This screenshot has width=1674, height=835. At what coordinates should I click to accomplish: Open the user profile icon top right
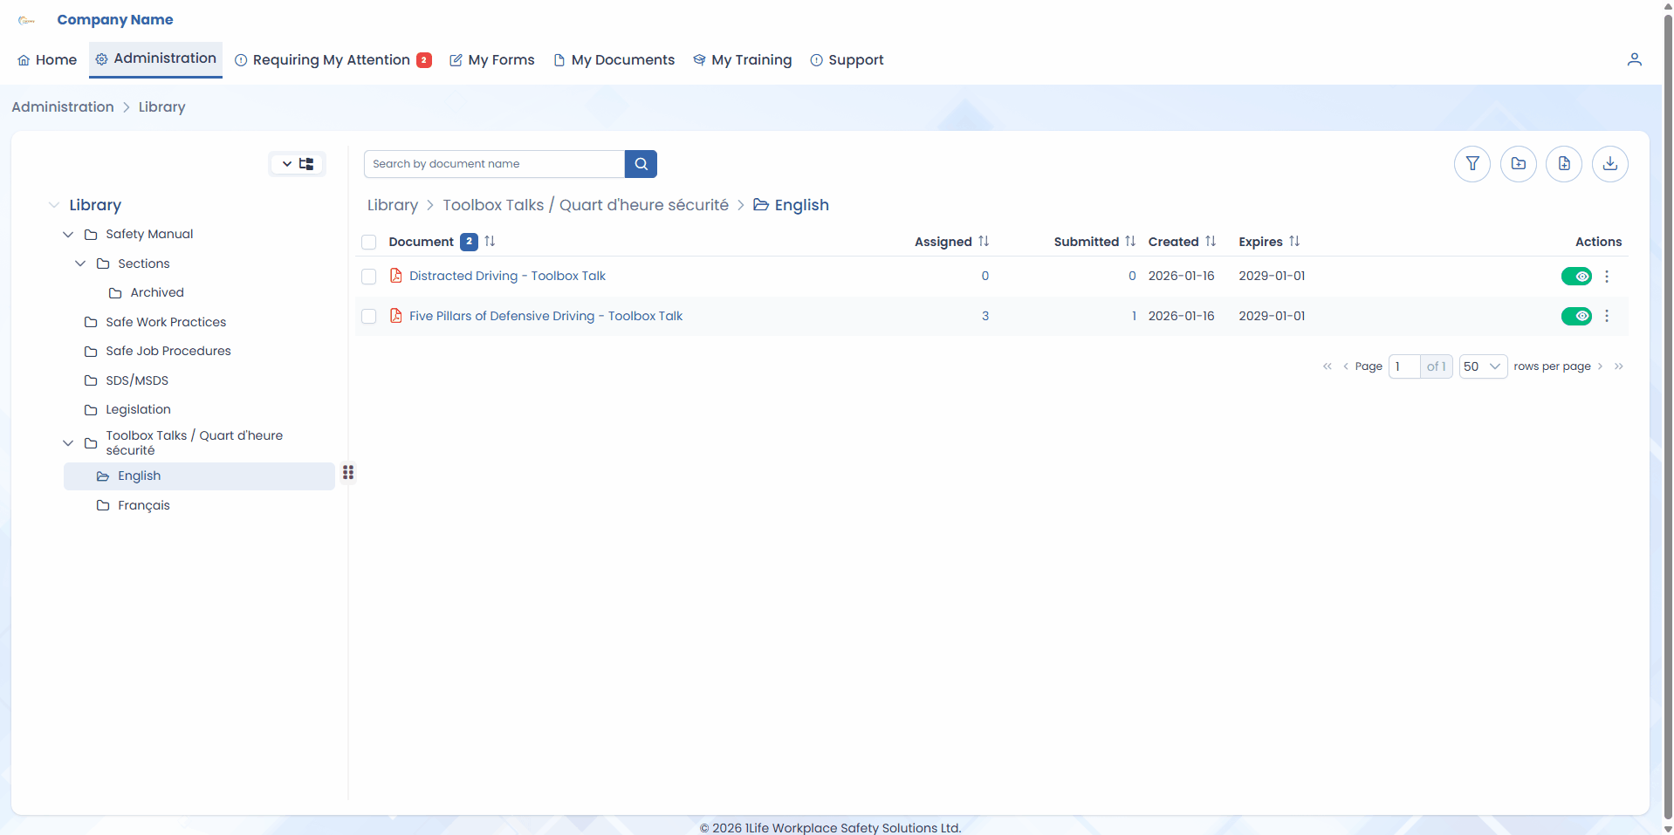[x=1635, y=59]
